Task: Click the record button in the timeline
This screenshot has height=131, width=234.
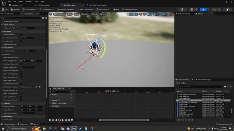Action: tap(59, 120)
